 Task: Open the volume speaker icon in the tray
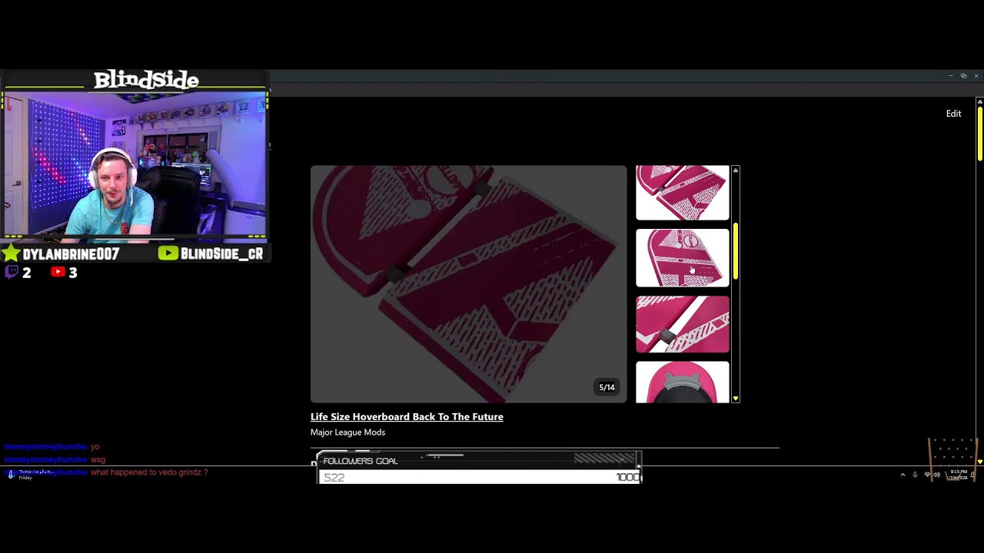pyautogui.click(x=937, y=475)
